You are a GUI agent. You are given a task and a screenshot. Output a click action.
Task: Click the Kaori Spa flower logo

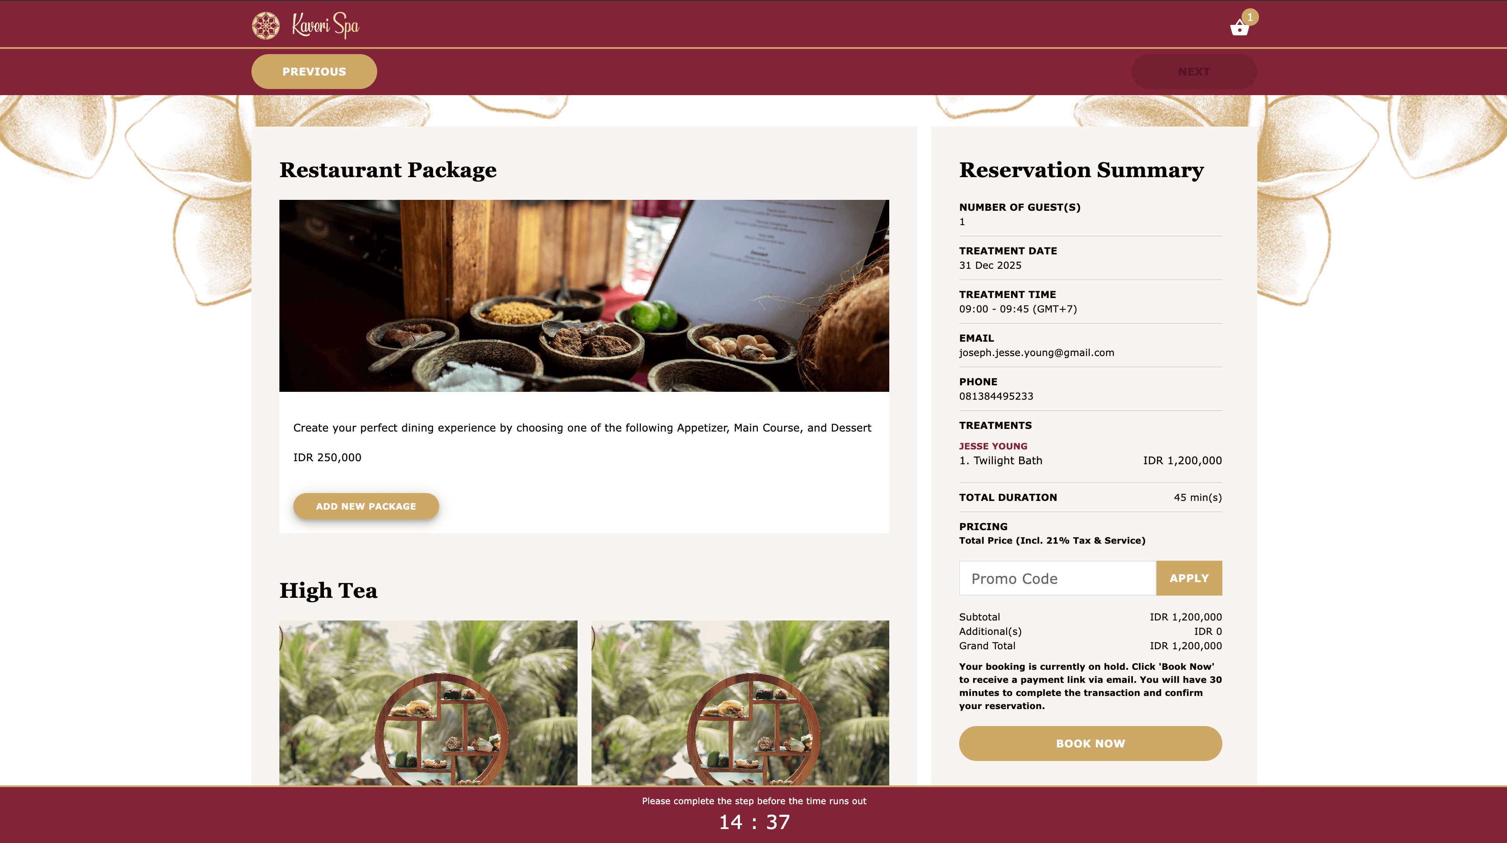coord(265,26)
